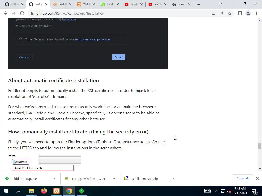Expand options for xampp-windows download
This screenshot has width=262, height=196.
click(x=114, y=179)
